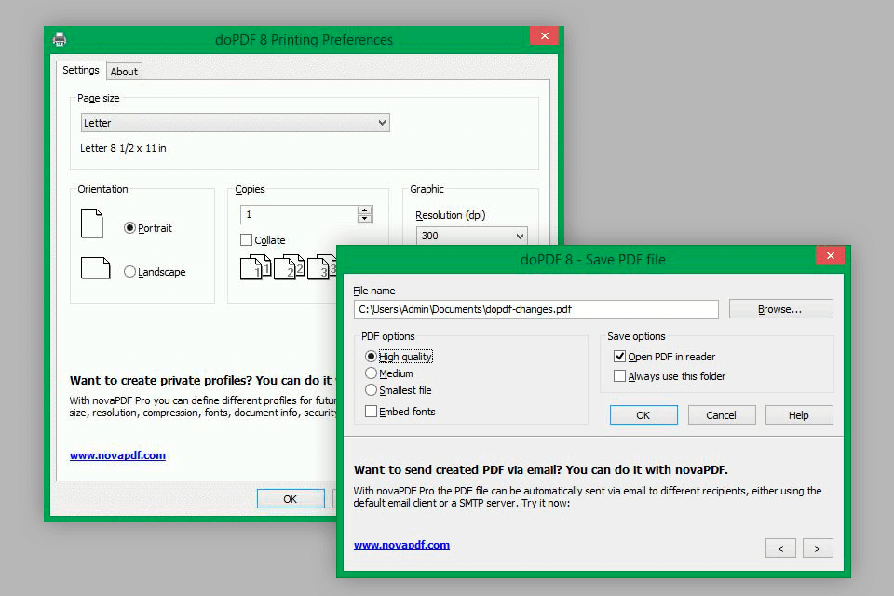Increase copies with the up spinner arrow
This screenshot has width=894, height=596.
(x=365, y=210)
